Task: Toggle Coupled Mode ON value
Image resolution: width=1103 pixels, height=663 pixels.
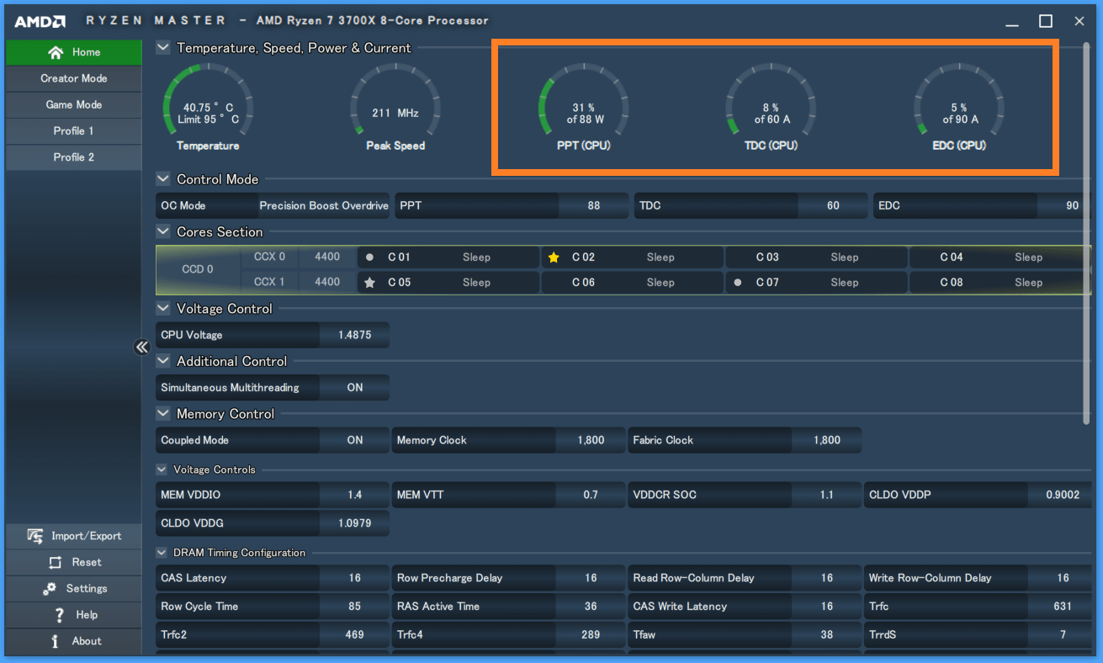Action: pyautogui.click(x=355, y=440)
